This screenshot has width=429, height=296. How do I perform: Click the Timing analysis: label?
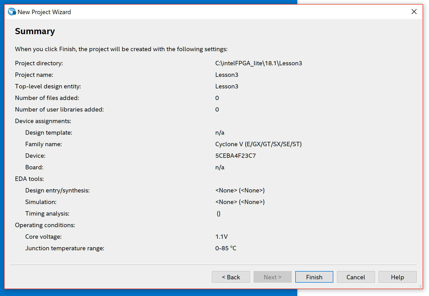coord(47,214)
